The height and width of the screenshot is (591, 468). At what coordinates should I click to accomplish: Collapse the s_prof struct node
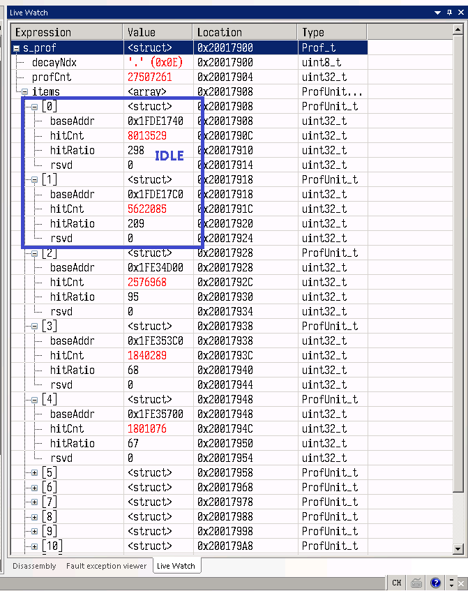coord(16,48)
